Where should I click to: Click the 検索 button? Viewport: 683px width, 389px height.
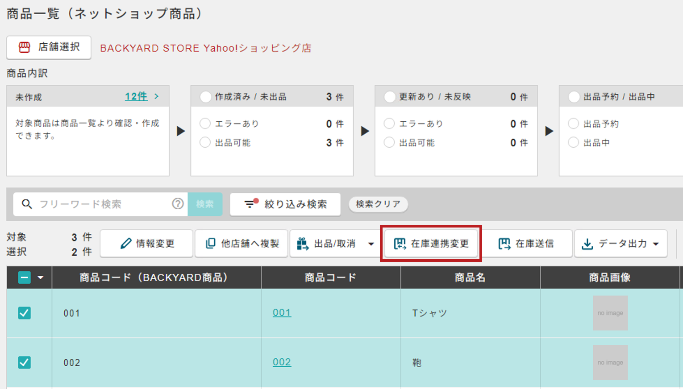coord(205,204)
